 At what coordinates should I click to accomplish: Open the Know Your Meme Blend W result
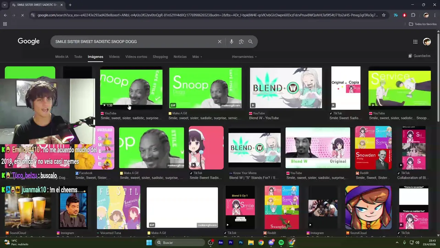click(254, 148)
